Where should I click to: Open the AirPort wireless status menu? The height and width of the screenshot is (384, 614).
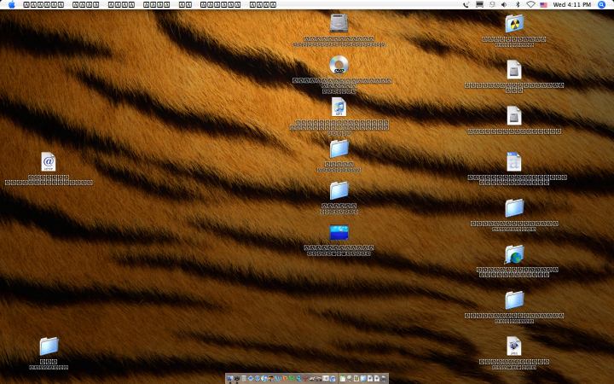pyautogui.click(x=530, y=5)
